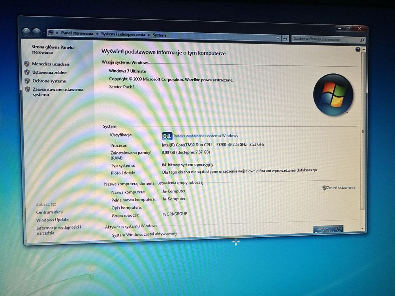Click full computer name 'Ja-Komputer' beside 'Pełna nazwa komputera'
The image size is (395, 296).
(x=174, y=199)
